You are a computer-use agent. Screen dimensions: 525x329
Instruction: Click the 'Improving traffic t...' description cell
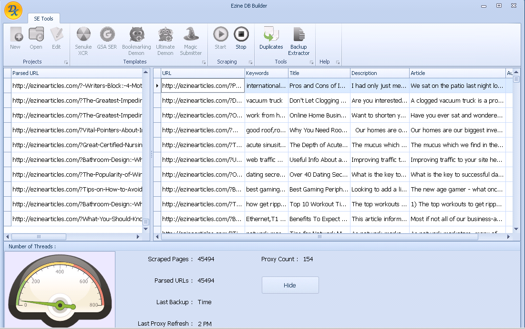(x=380, y=159)
